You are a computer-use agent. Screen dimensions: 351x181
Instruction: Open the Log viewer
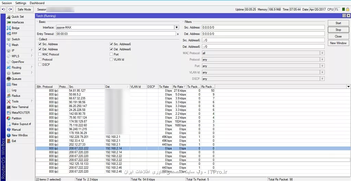click(x=14, y=90)
